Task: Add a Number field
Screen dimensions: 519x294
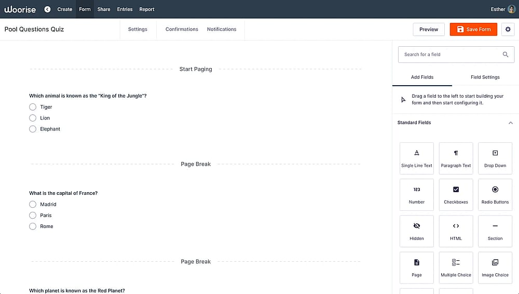Action: point(416,195)
